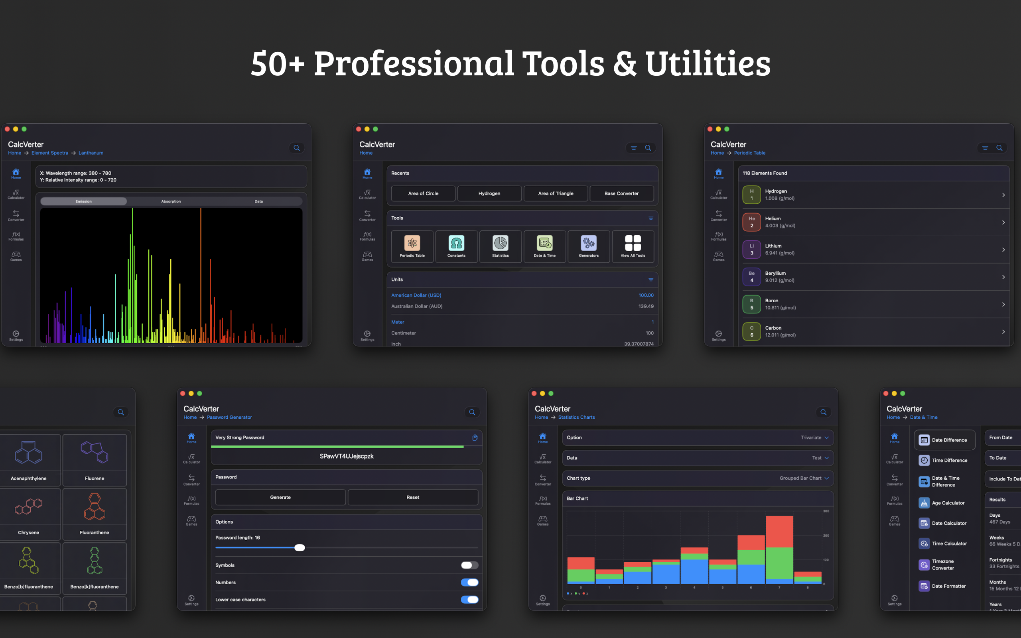Open the Generators tool tile
This screenshot has height=638, width=1021.
(x=589, y=246)
